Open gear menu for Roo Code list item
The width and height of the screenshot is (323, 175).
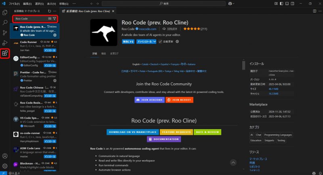(55, 35)
